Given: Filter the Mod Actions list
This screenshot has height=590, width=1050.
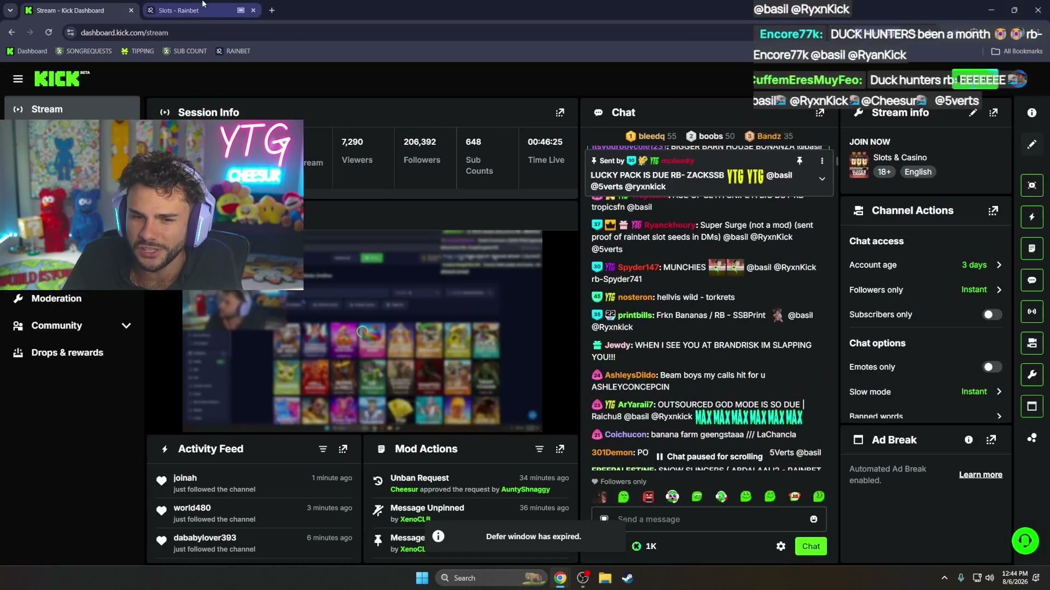Looking at the screenshot, I should click(x=539, y=449).
